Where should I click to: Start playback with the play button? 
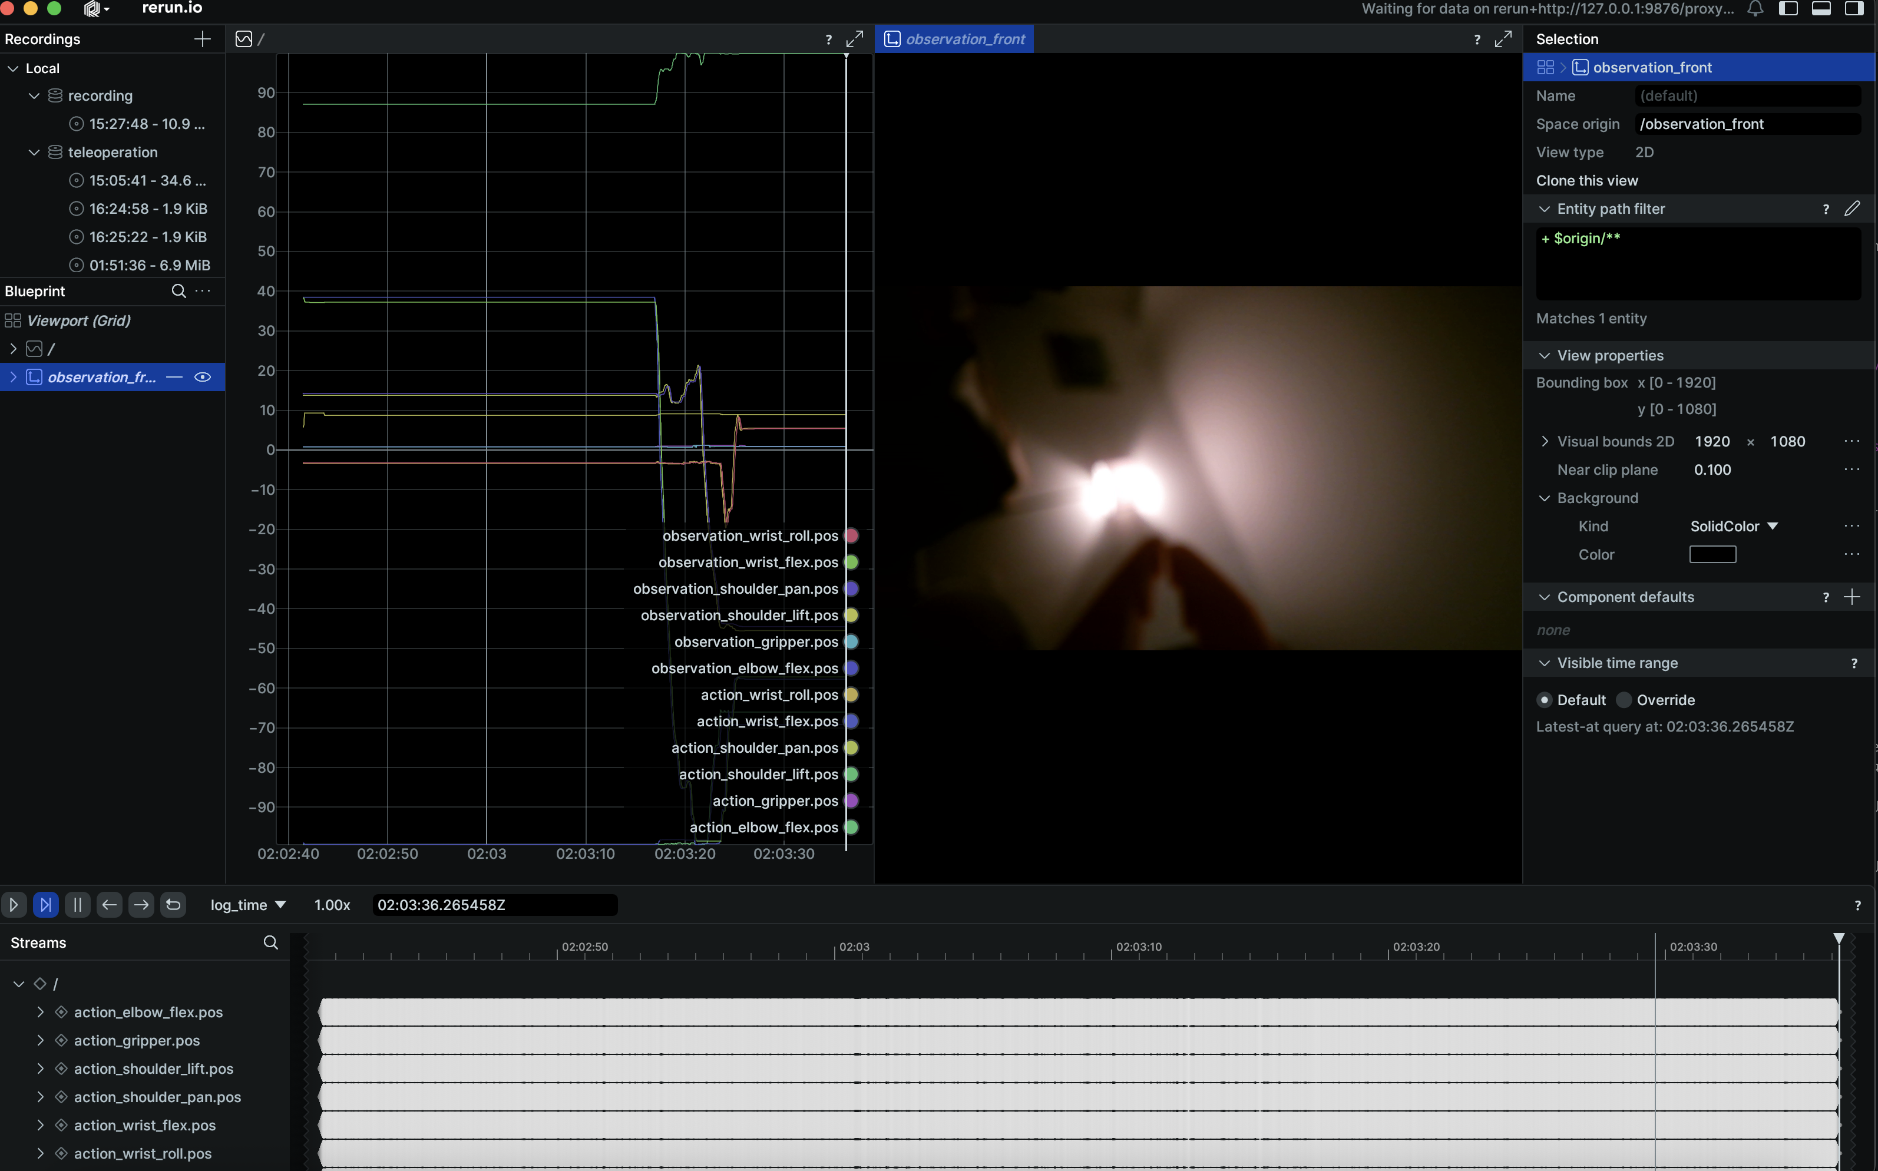pyautogui.click(x=14, y=905)
